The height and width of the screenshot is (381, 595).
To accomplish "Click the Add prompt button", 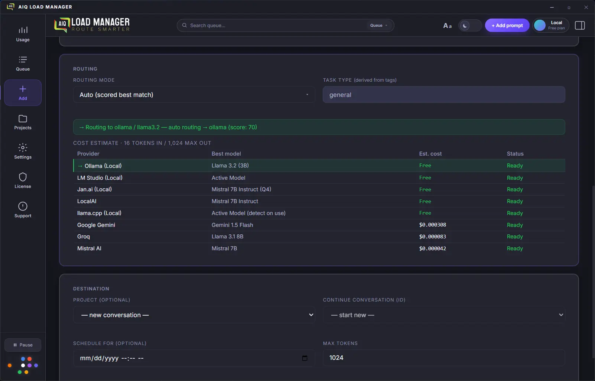I will (507, 25).
